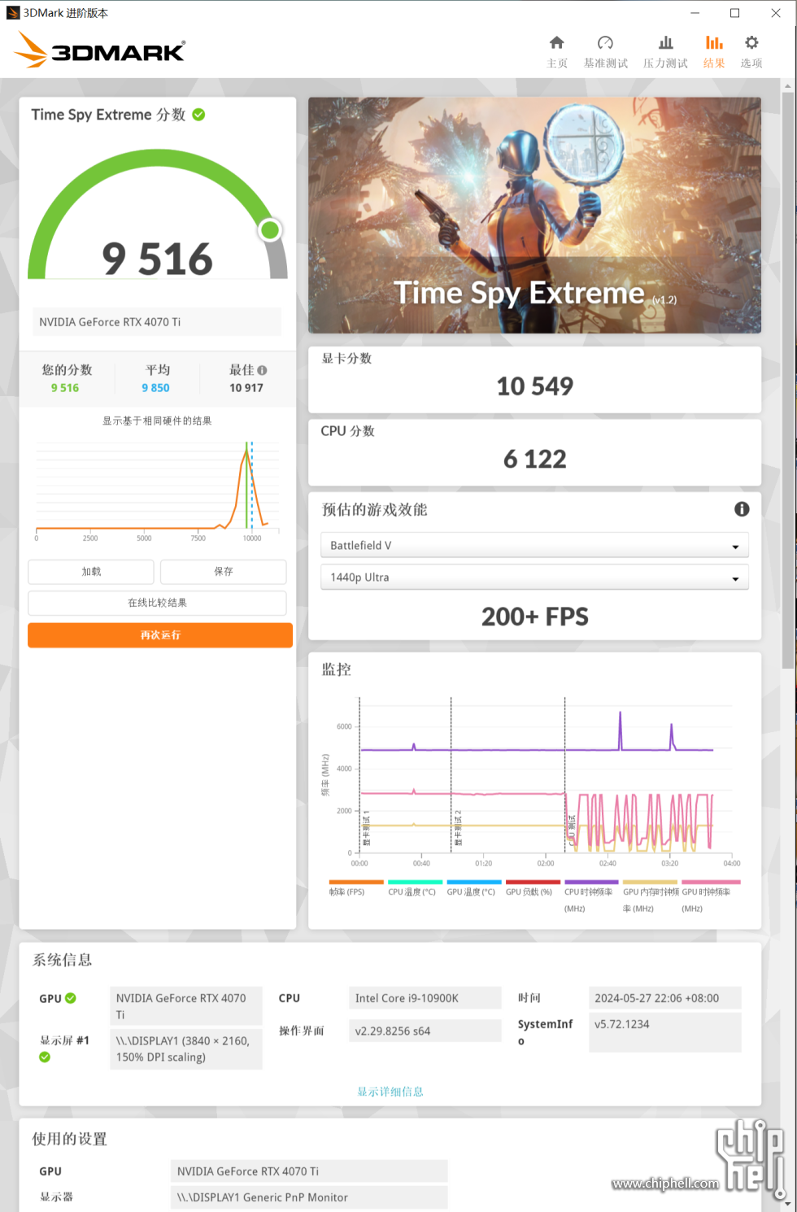Click the 显卡测试 1 marker in monitoring chart
The height and width of the screenshot is (1212, 797).
(366, 828)
